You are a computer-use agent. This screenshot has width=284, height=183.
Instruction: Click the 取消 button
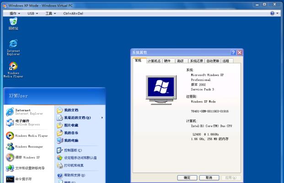[x=209, y=178]
